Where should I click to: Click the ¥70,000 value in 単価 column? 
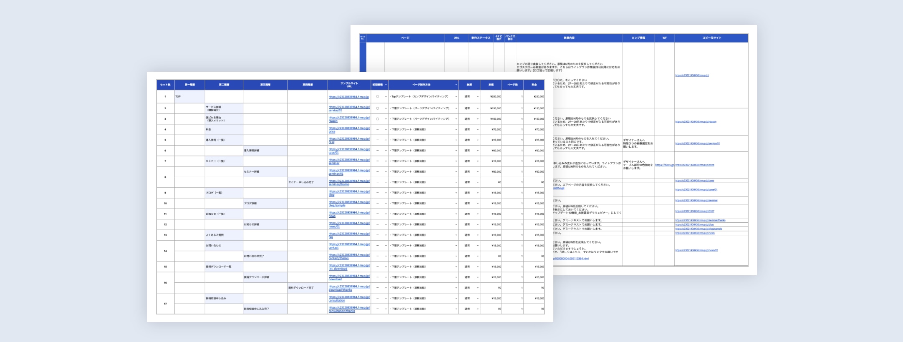[x=491, y=130]
